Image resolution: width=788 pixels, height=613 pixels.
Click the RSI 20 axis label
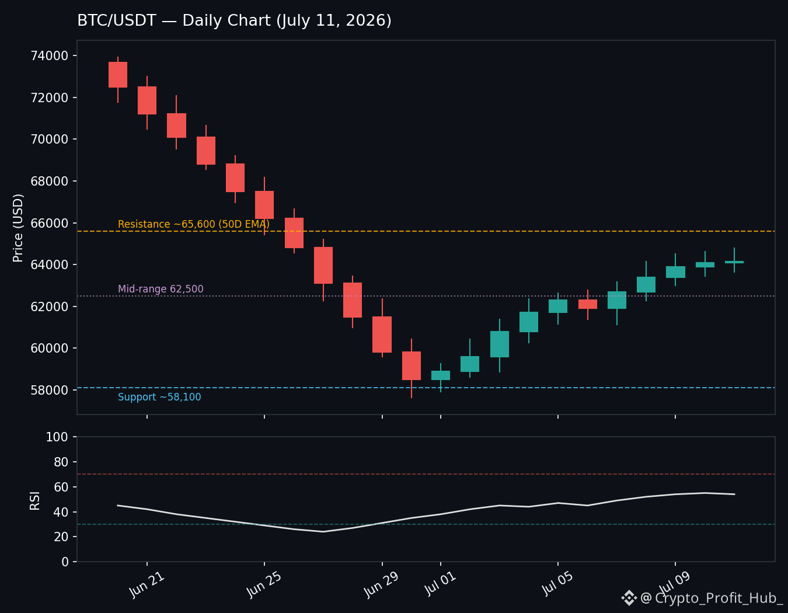(61, 537)
